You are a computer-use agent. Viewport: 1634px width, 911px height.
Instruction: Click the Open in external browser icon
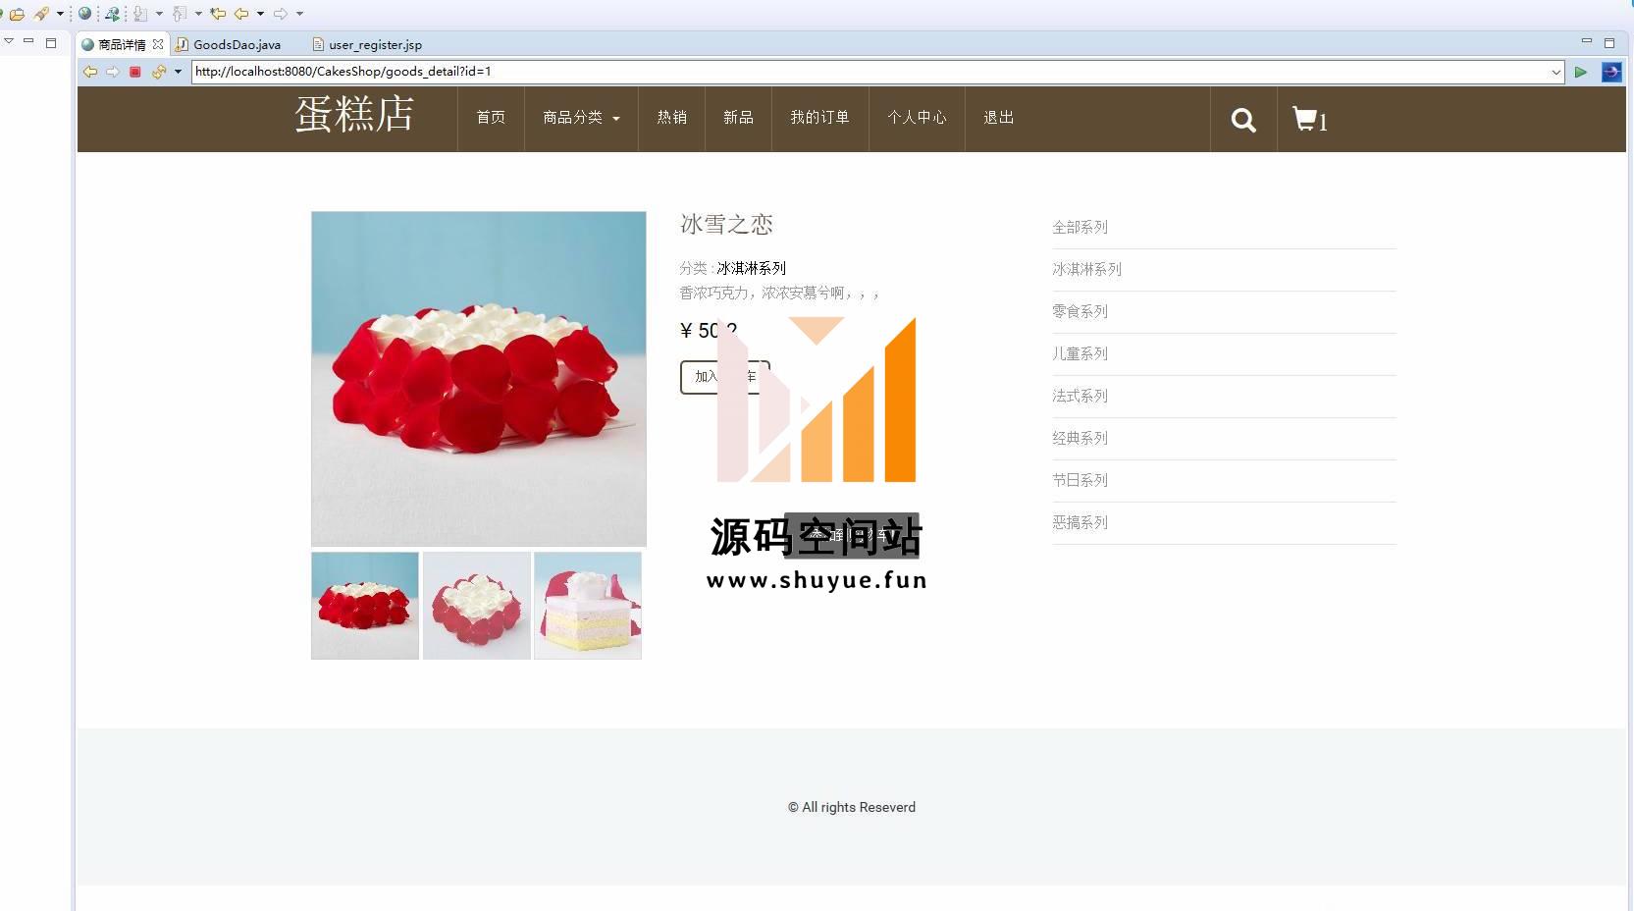[1611, 72]
